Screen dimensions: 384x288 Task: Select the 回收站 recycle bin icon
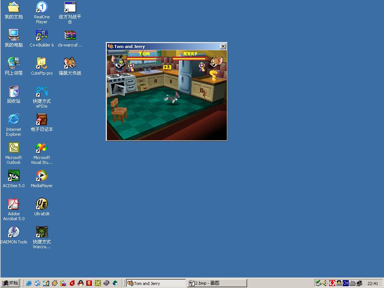(14, 94)
